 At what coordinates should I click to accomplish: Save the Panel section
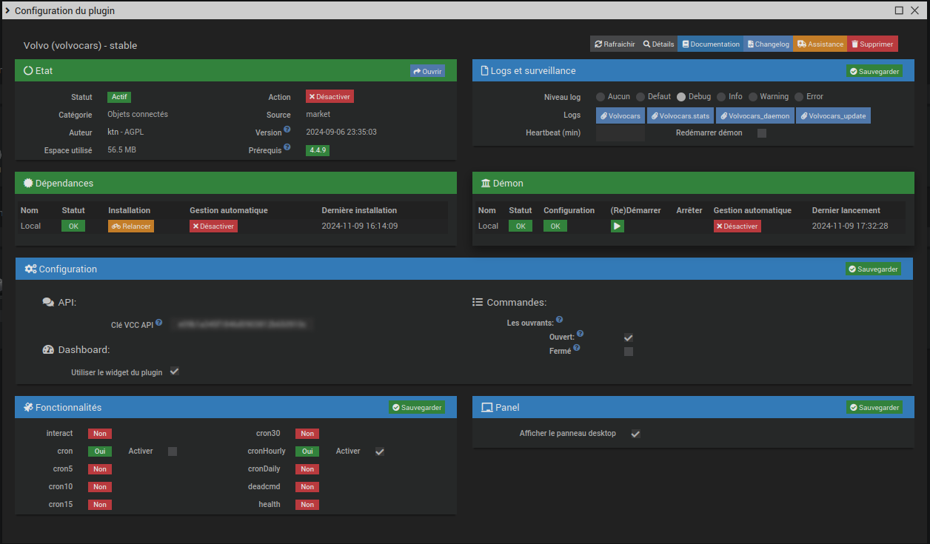(874, 407)
